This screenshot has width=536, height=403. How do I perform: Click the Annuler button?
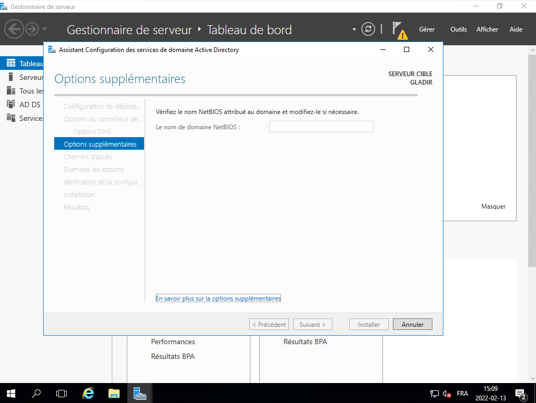pyautogui.click(x=412, y=325)
